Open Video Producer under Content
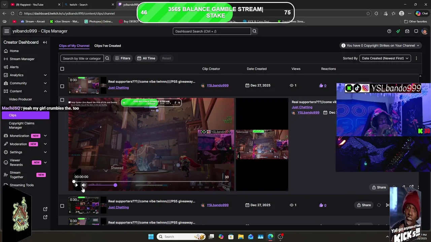The height and width of the screenshot is (242, 431). (x=20, y=99)
